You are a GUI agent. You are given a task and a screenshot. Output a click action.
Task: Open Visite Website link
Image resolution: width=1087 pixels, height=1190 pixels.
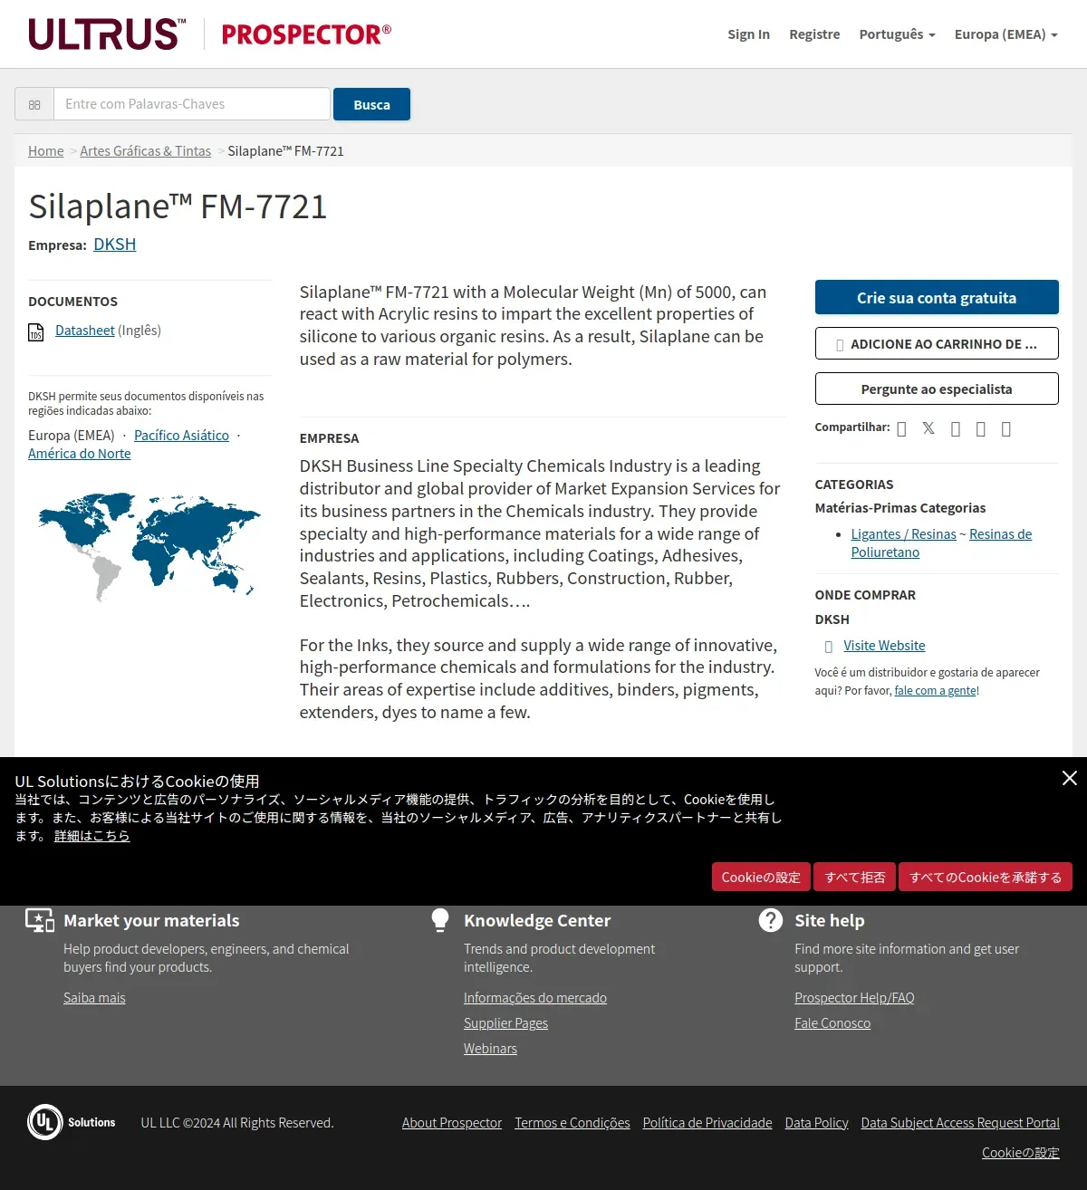coord(884,646)
